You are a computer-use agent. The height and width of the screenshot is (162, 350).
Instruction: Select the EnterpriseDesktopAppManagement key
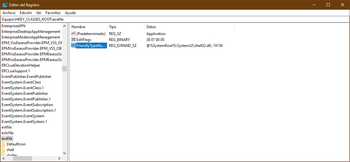tap(31, 32)
